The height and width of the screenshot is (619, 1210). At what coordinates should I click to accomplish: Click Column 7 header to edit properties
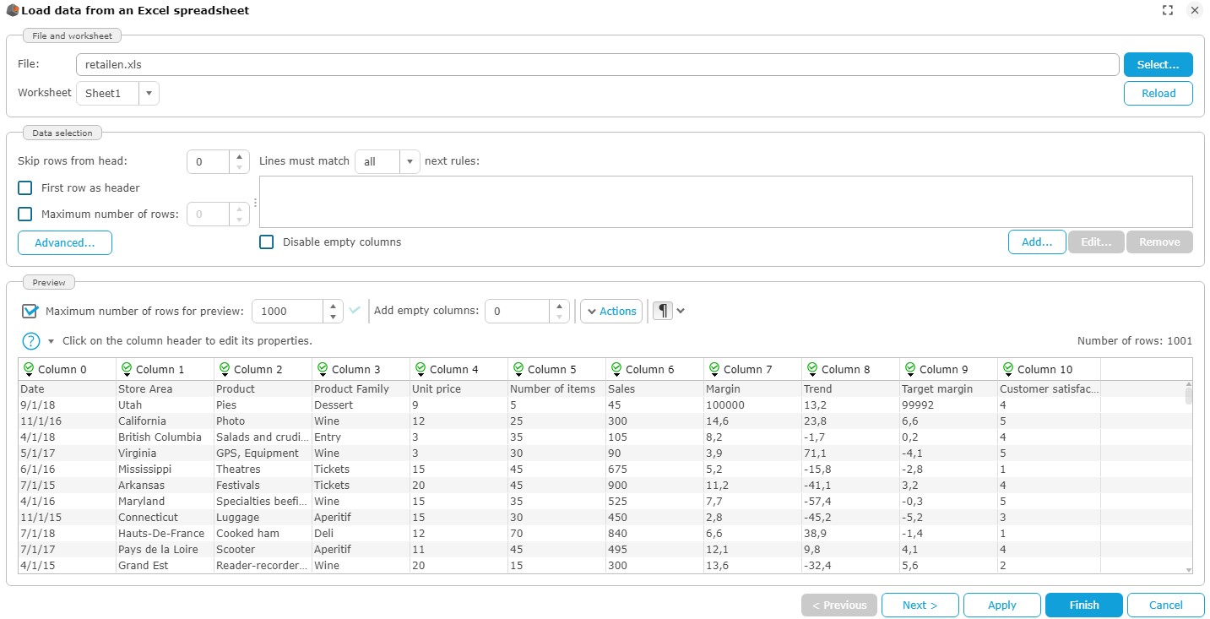click(x=747, y=369)
